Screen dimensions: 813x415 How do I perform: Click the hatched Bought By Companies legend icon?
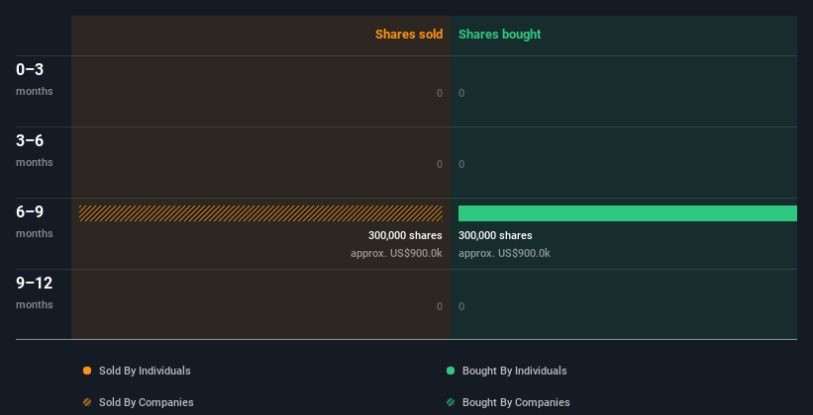tap(451, 402)
